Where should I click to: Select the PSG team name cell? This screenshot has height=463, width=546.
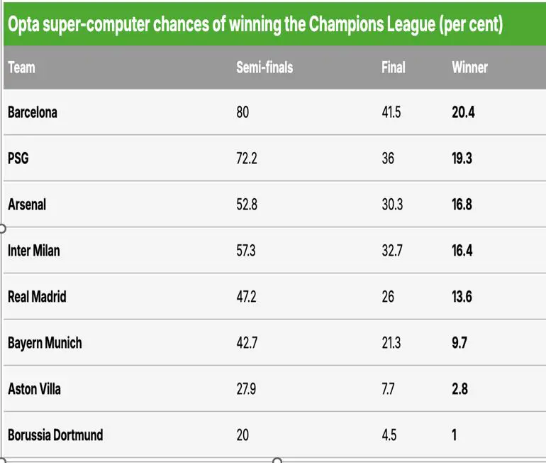[x=18, y=158]
